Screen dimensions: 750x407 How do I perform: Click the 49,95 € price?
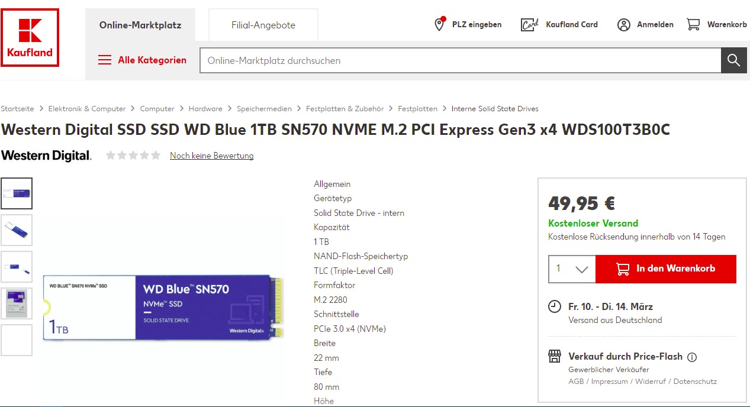(581, 204)
